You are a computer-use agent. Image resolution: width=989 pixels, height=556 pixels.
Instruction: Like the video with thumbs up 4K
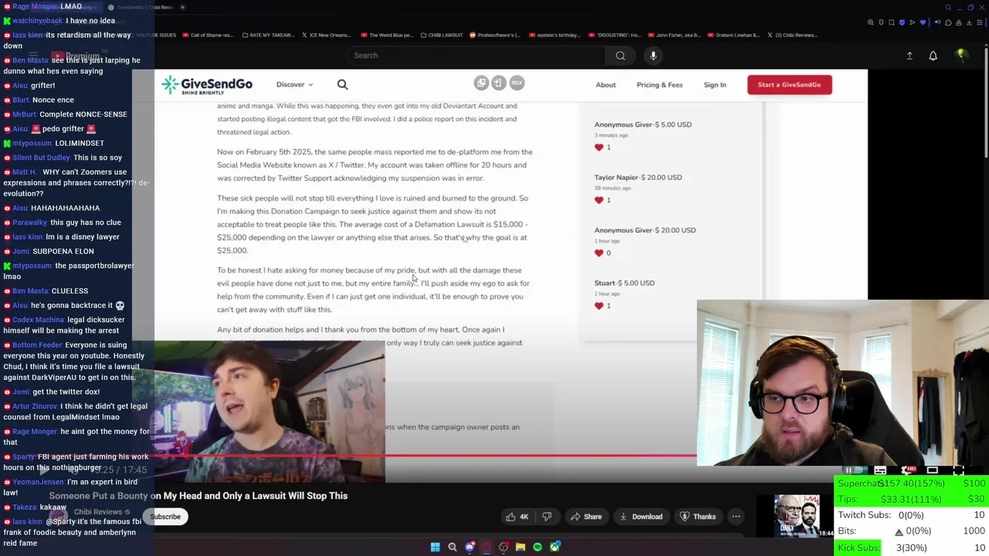point(516,517)
